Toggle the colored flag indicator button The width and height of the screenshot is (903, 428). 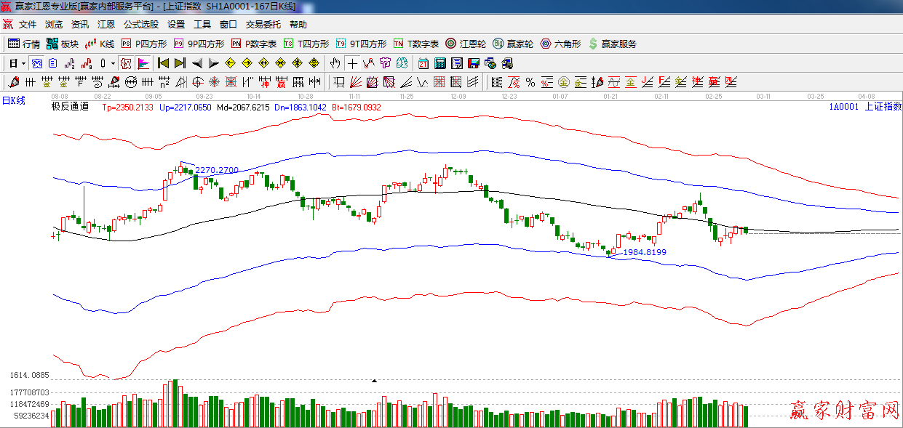(x=143, y=62)
